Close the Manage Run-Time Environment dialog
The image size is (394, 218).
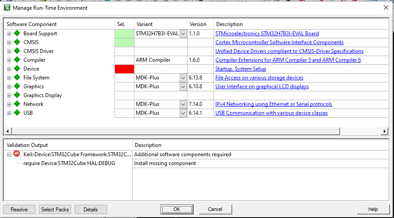pyautogui.click(x=386, y=8)
